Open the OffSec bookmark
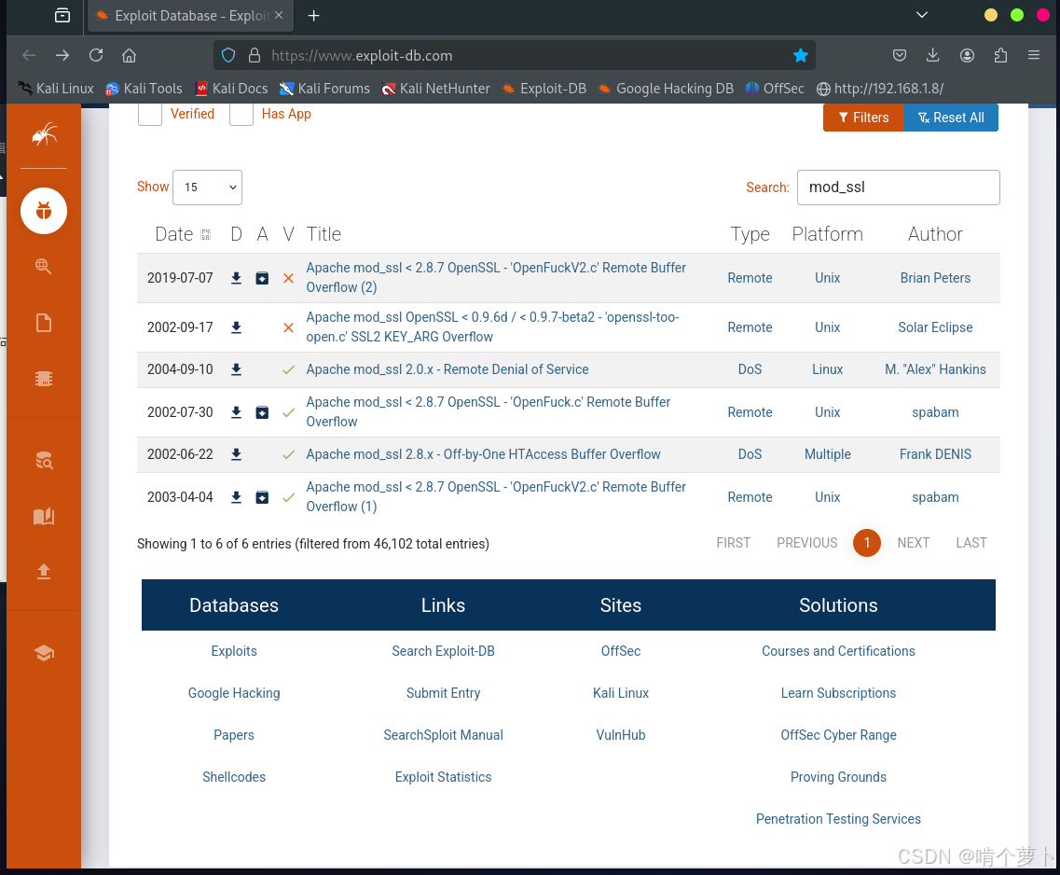This screenshot has height=875, width=1060. pos(775,89)
